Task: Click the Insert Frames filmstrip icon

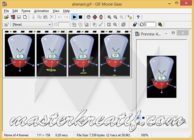Action: click(x=13, y=17)
